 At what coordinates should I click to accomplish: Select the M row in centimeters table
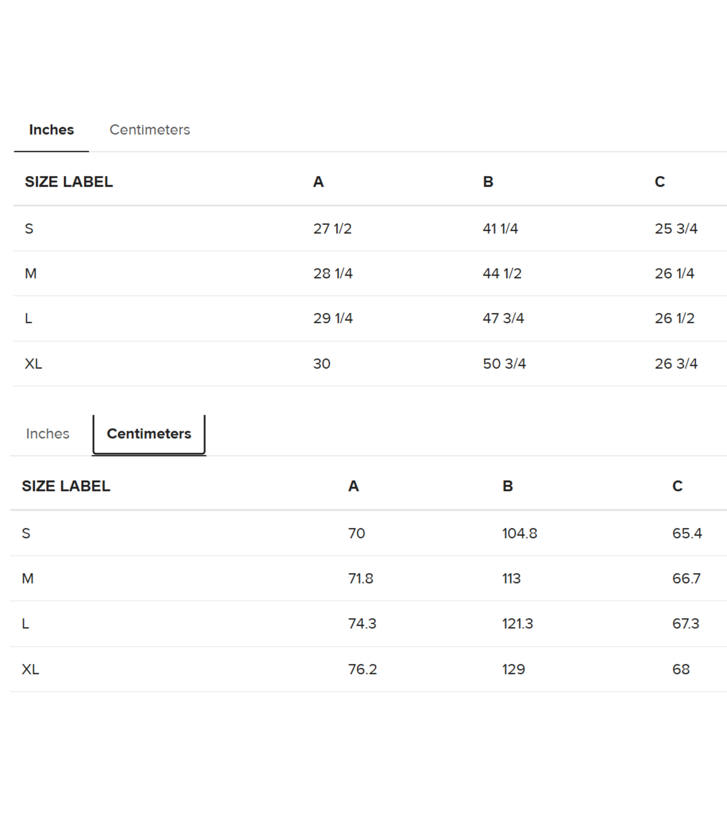(x=368, y=578)
